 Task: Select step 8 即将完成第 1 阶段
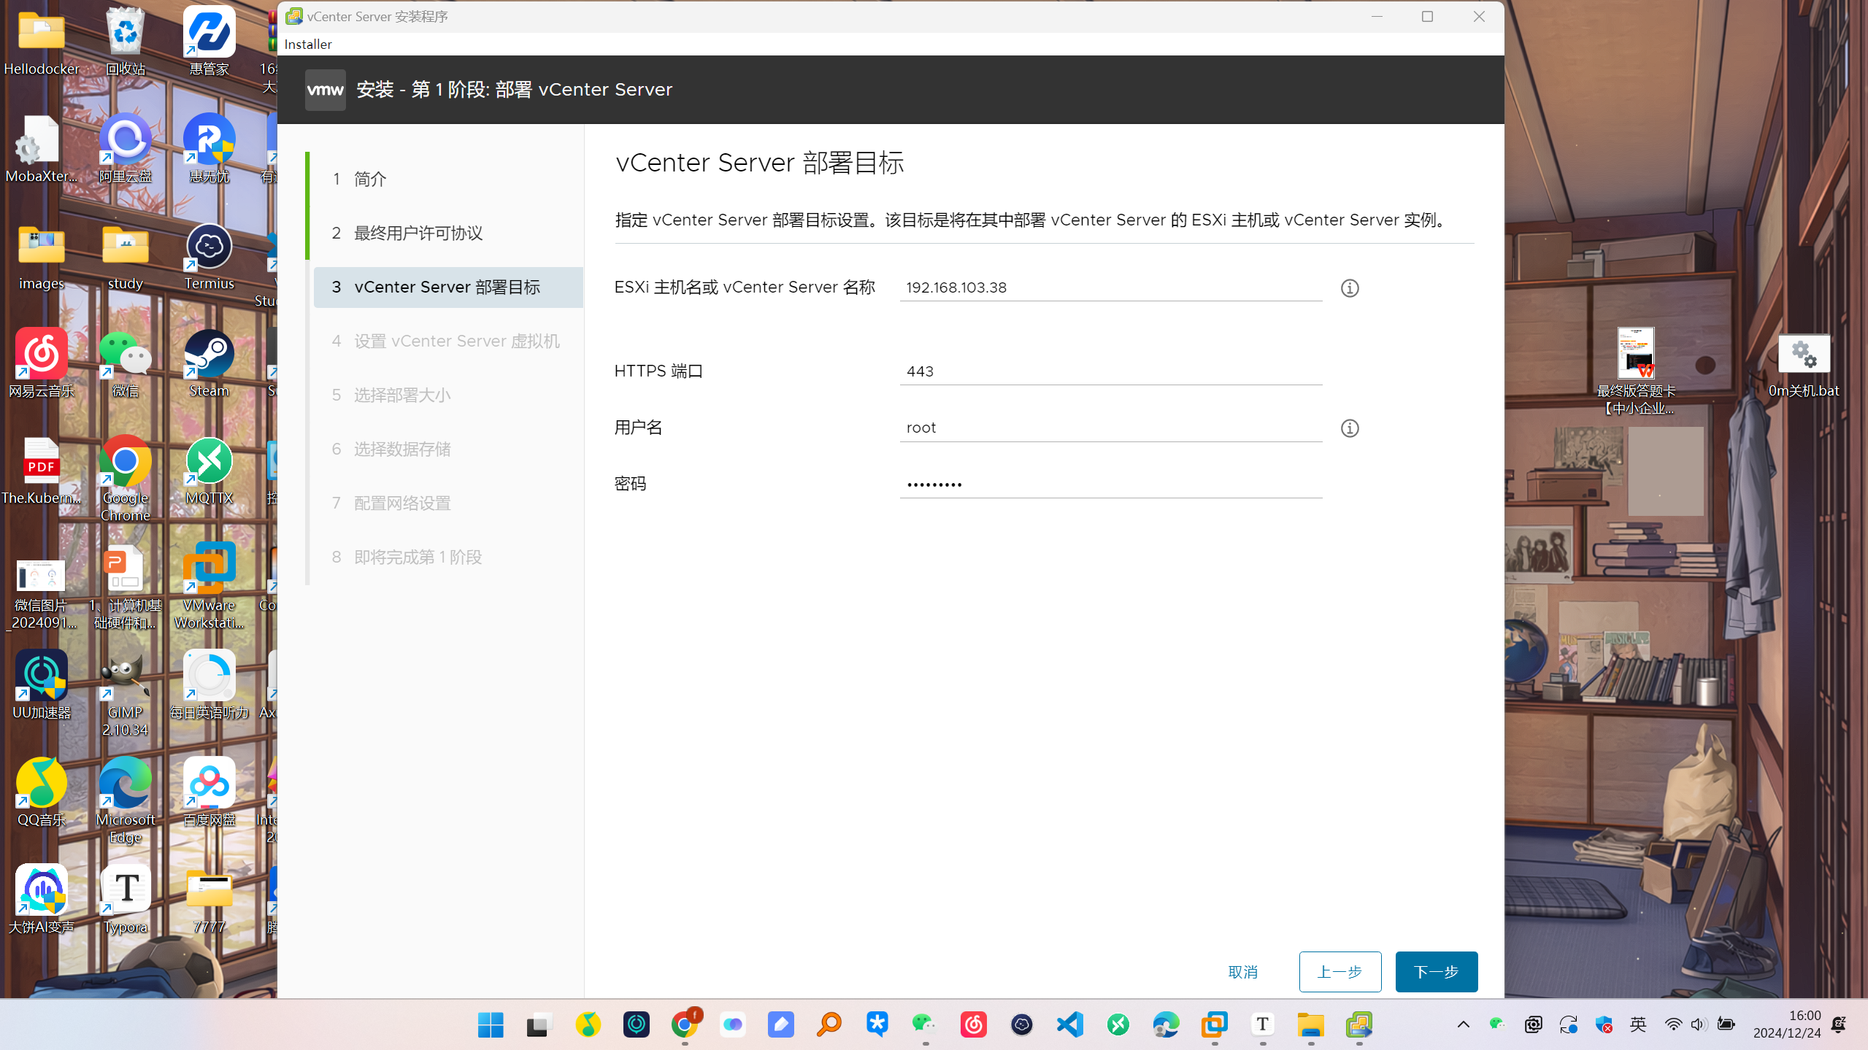tap(447, 557)
